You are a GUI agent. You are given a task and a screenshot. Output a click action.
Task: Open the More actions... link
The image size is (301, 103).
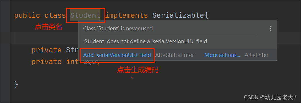[x=222, y=55]
